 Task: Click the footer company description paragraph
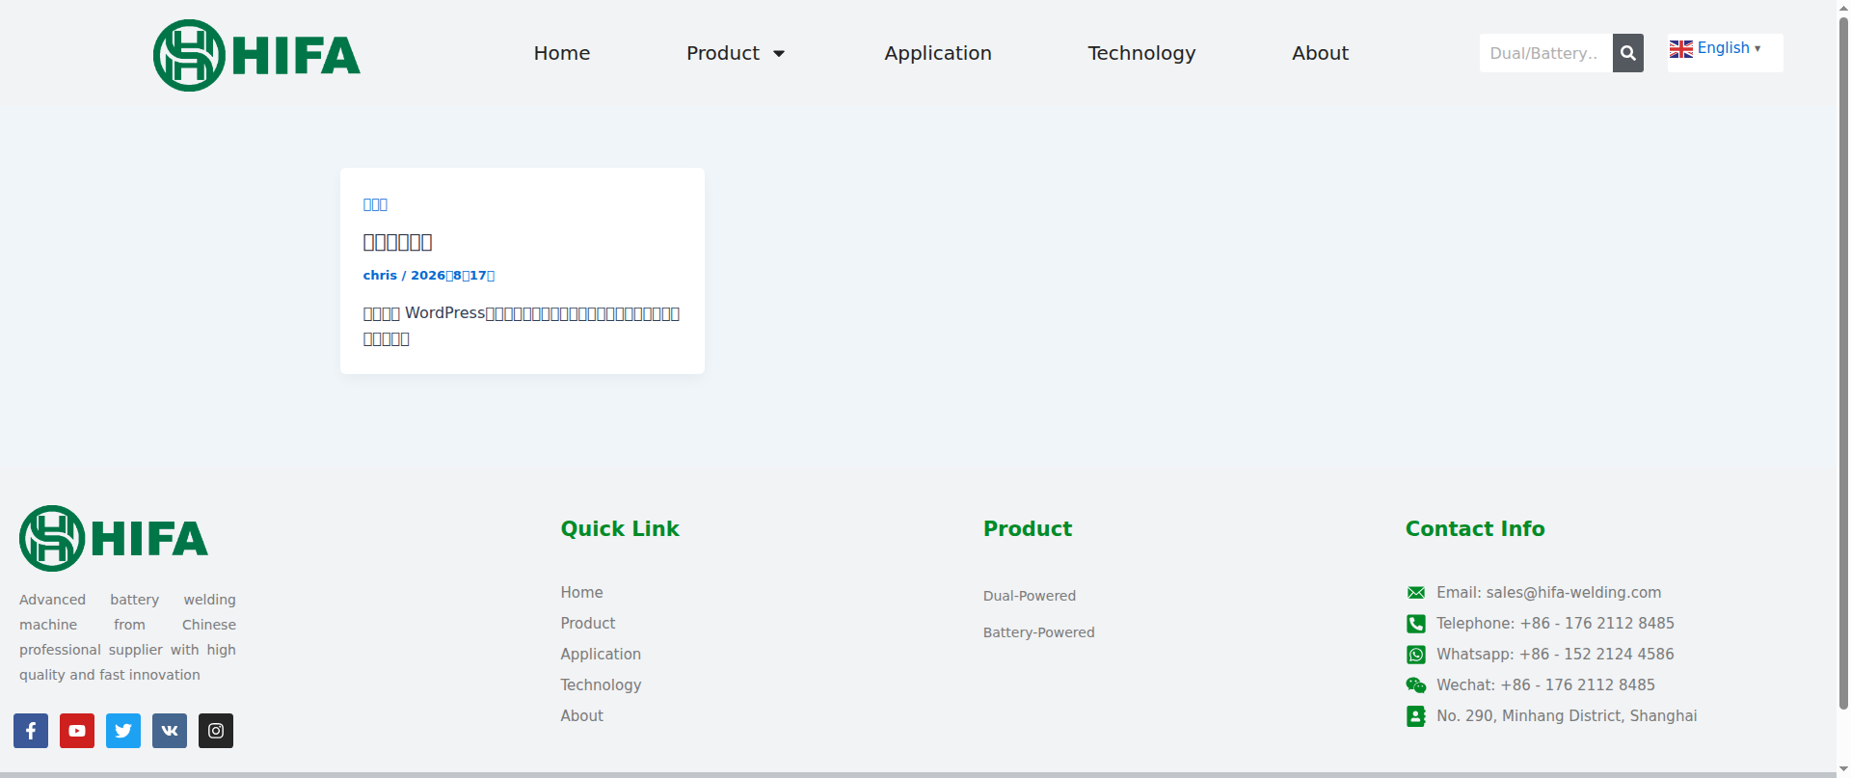[x=127, y=637]
